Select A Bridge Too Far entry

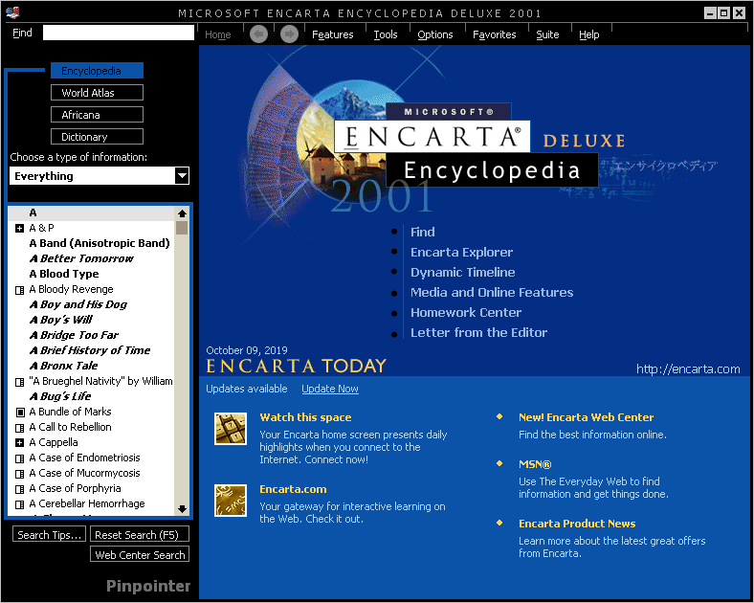point(74,335)
